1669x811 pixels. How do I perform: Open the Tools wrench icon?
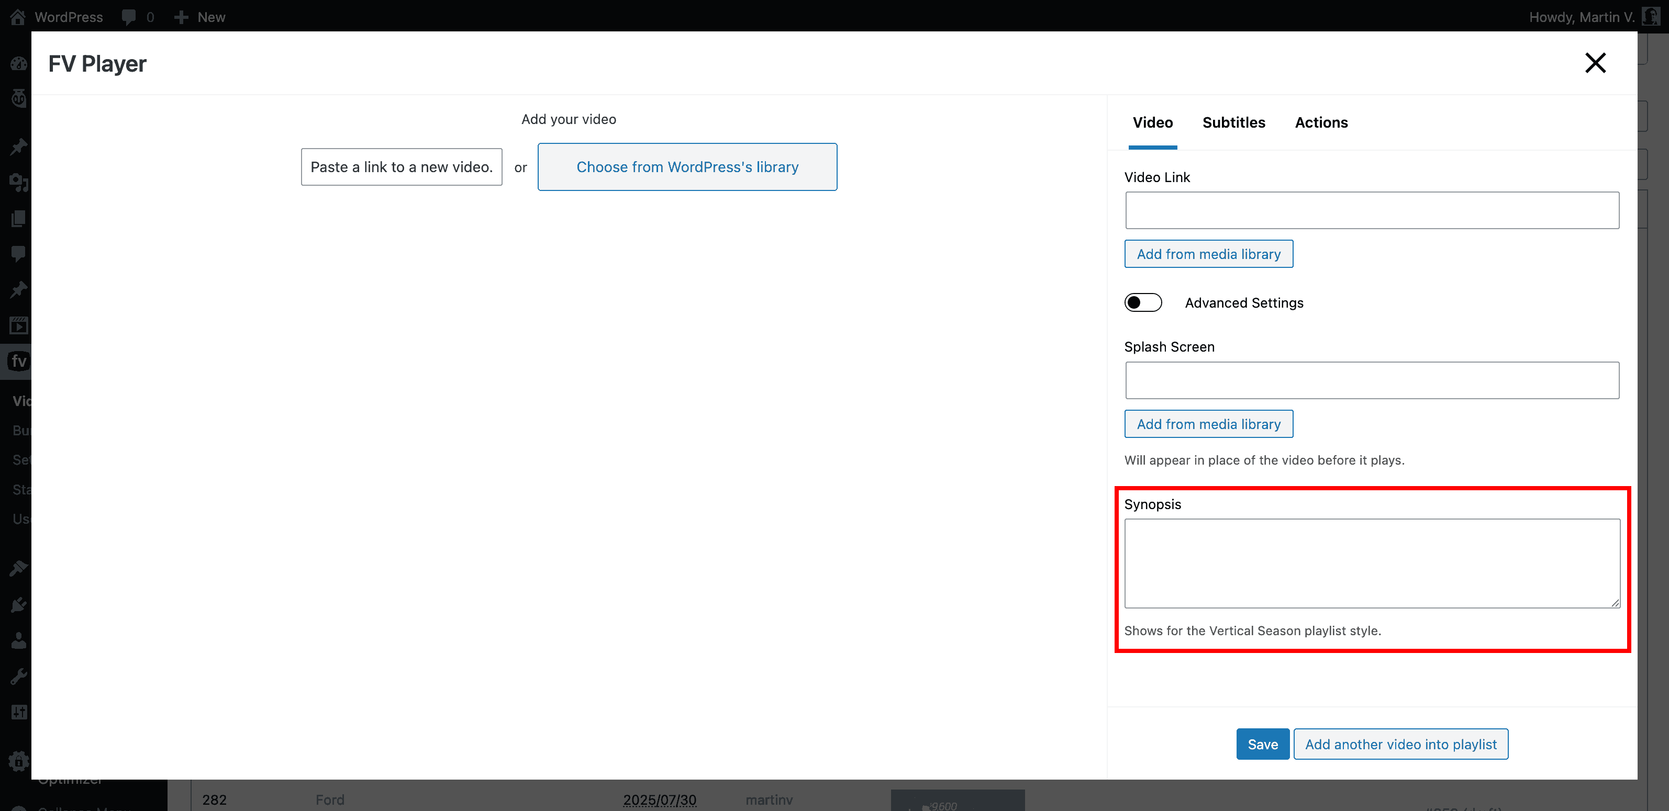tap(19, 676)
